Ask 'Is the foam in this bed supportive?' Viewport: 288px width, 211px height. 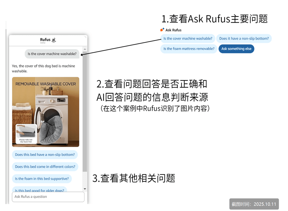[42, 179]
